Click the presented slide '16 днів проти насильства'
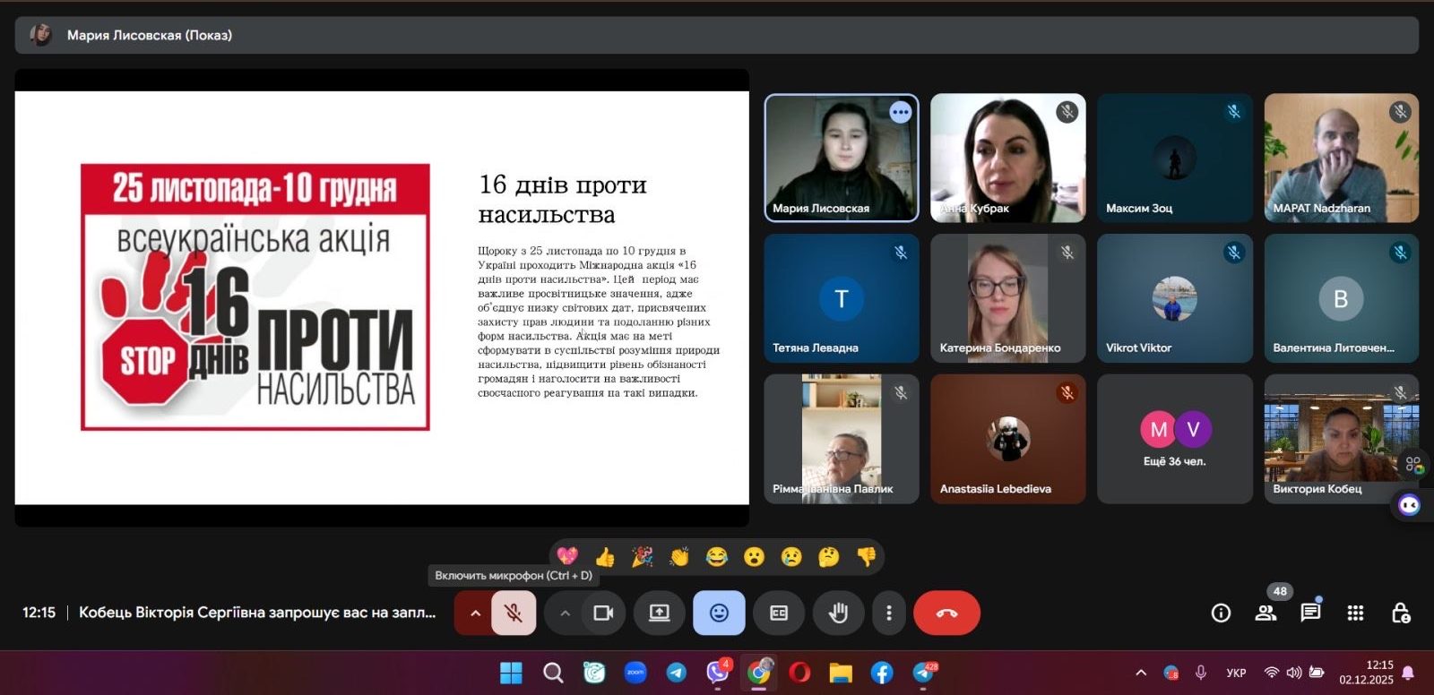 [382, 297]
